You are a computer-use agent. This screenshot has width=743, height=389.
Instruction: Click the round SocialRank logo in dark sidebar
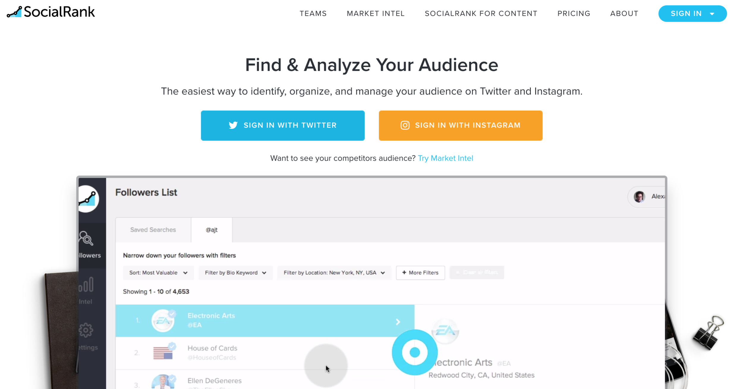pos(88,199)
